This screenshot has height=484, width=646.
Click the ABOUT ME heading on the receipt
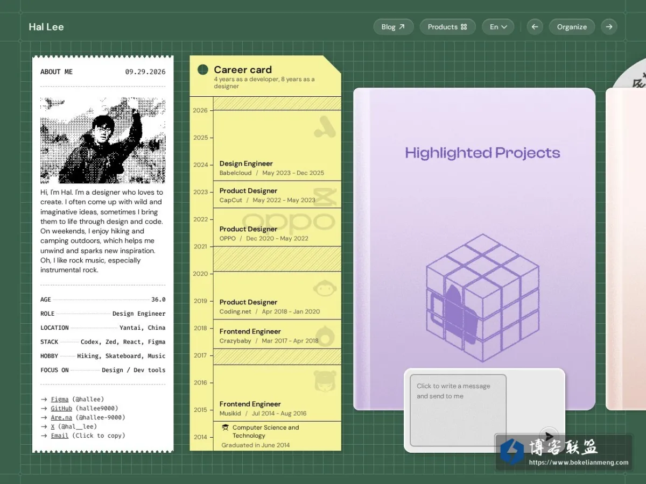pos(57,72)
